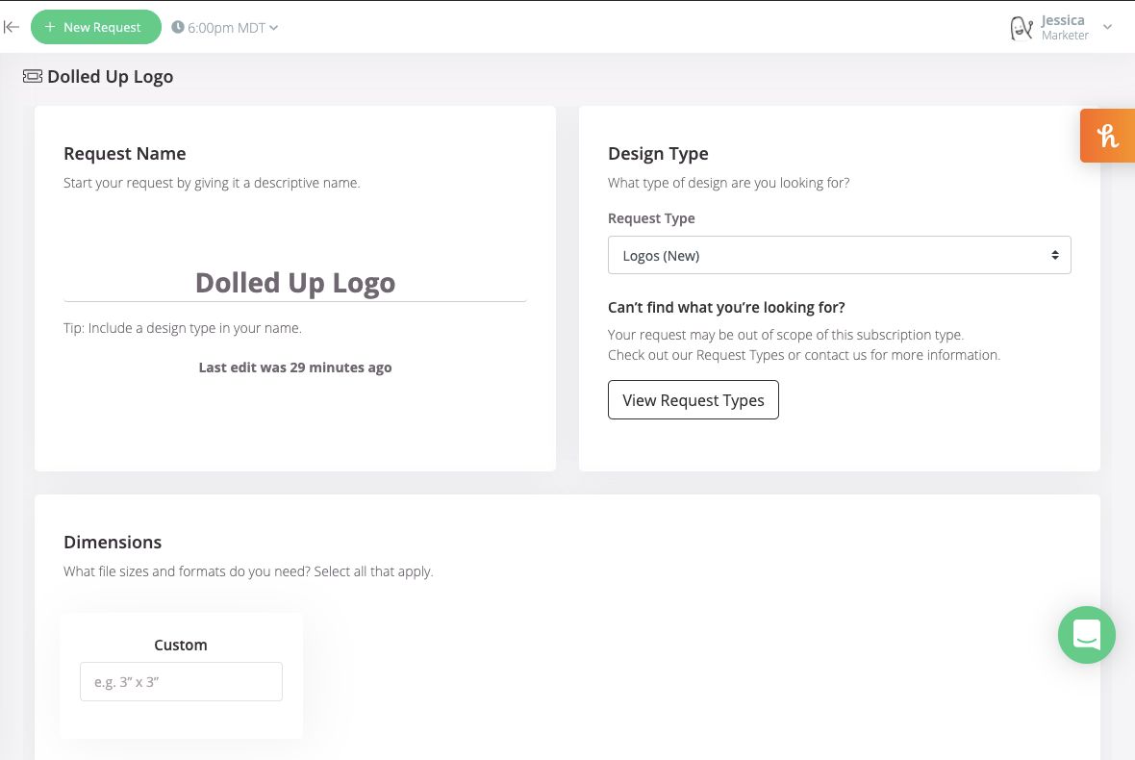Click the orange Honey extension tab

click(1108, 136)
